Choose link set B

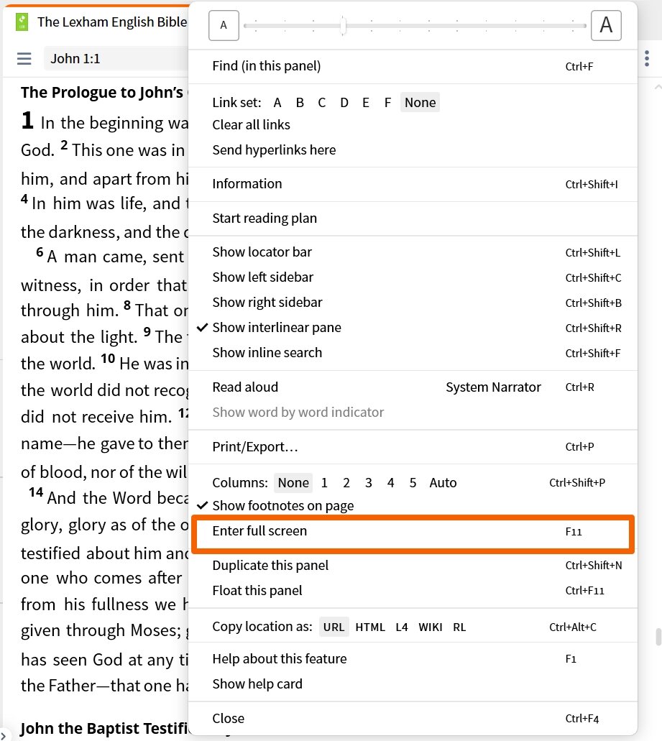click(x=300, y=103)
